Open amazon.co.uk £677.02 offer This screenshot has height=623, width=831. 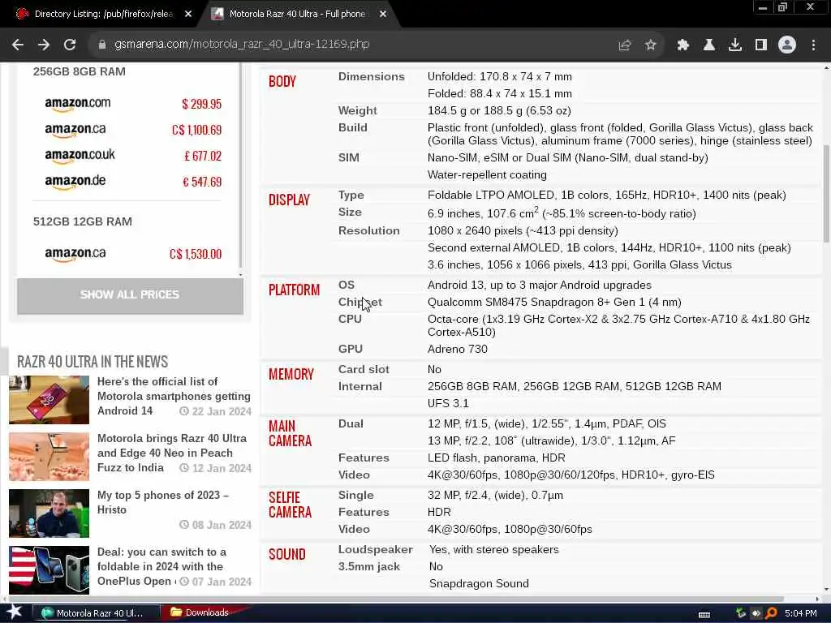132,155
